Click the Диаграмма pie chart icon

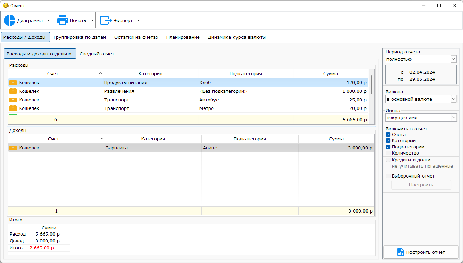point(10,20)
